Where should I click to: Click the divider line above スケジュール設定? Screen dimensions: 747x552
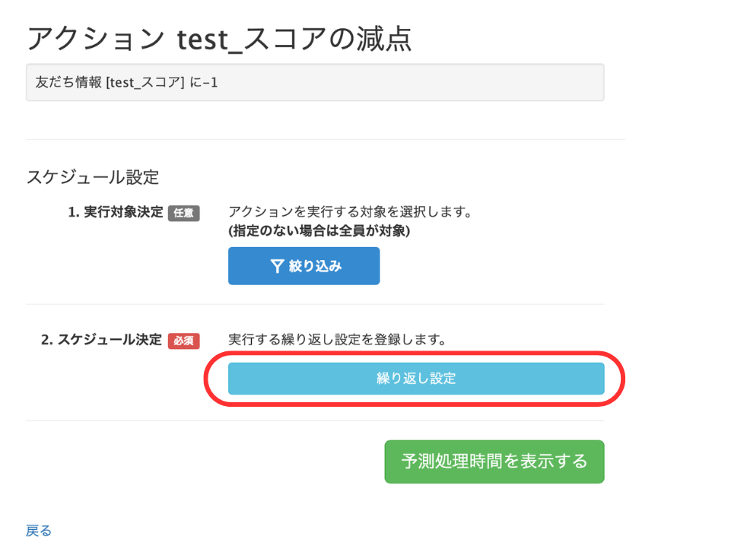point(325,140)
